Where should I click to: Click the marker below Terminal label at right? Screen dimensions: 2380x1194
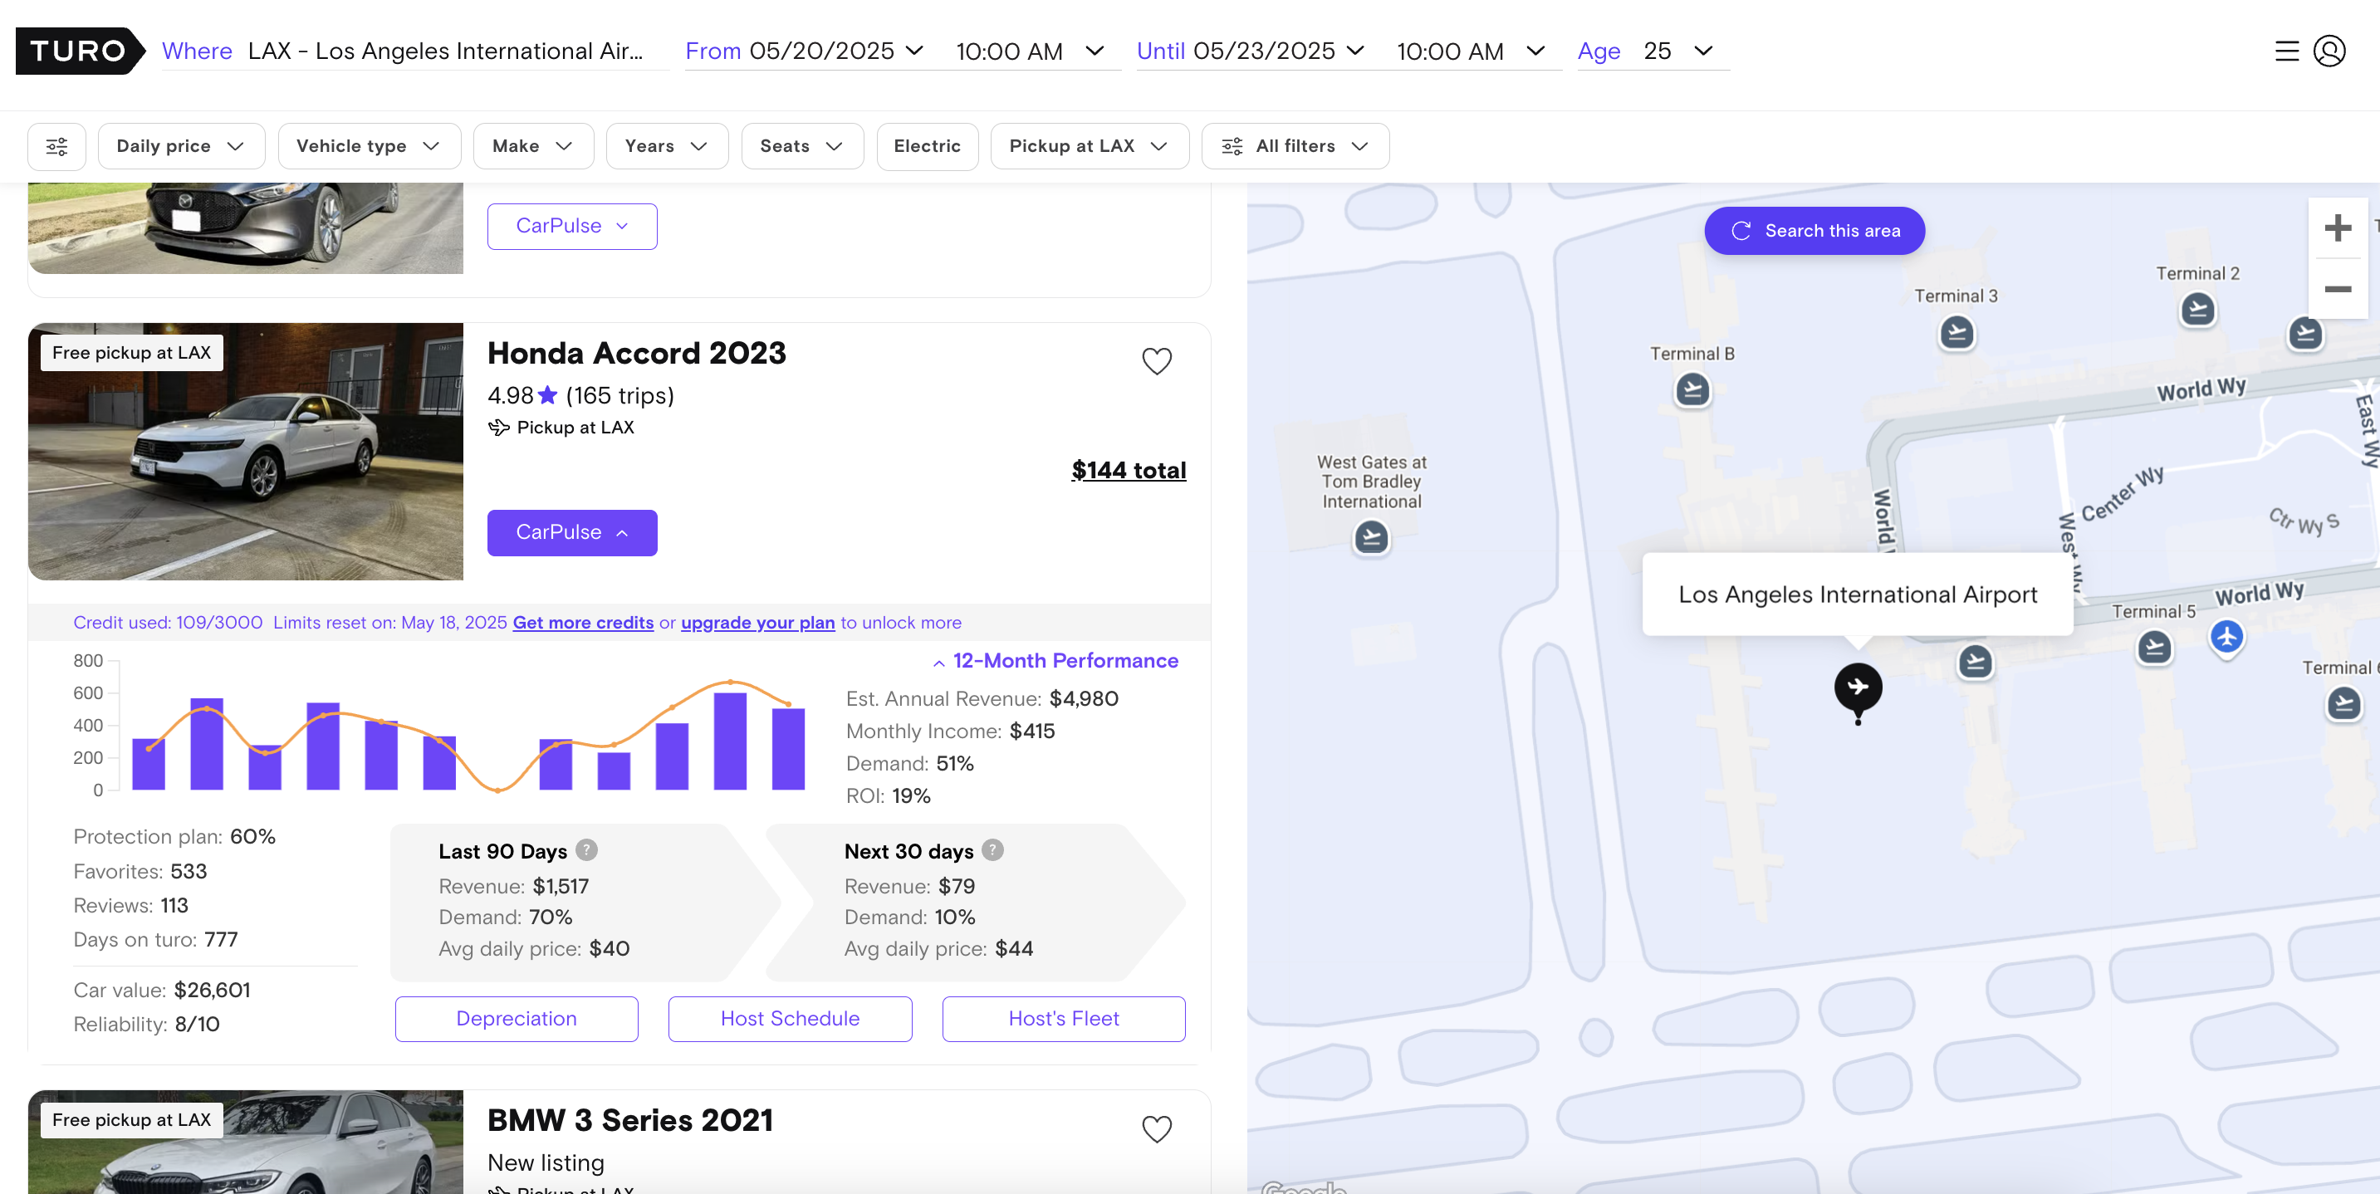tap(2343, 704)
